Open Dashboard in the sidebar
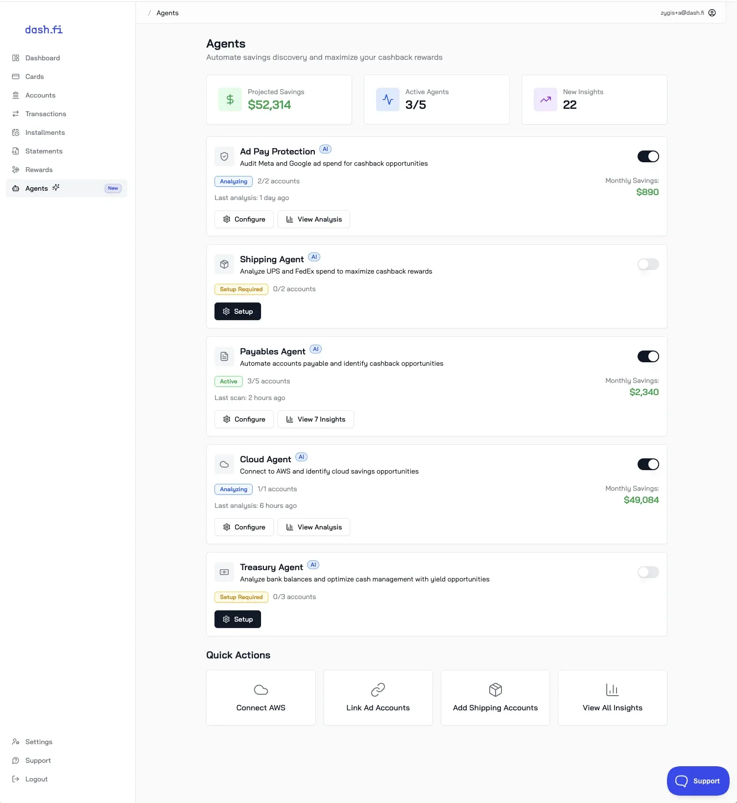 pyautogui.click(x=67, y=58)
